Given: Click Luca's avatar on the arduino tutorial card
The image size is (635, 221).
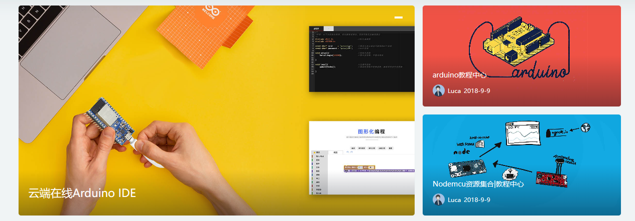Looking at the screenshot, I should [x=438, y=90].
